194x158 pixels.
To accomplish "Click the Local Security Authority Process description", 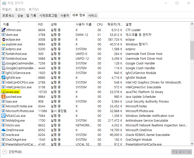I will [x=147, y=101].
